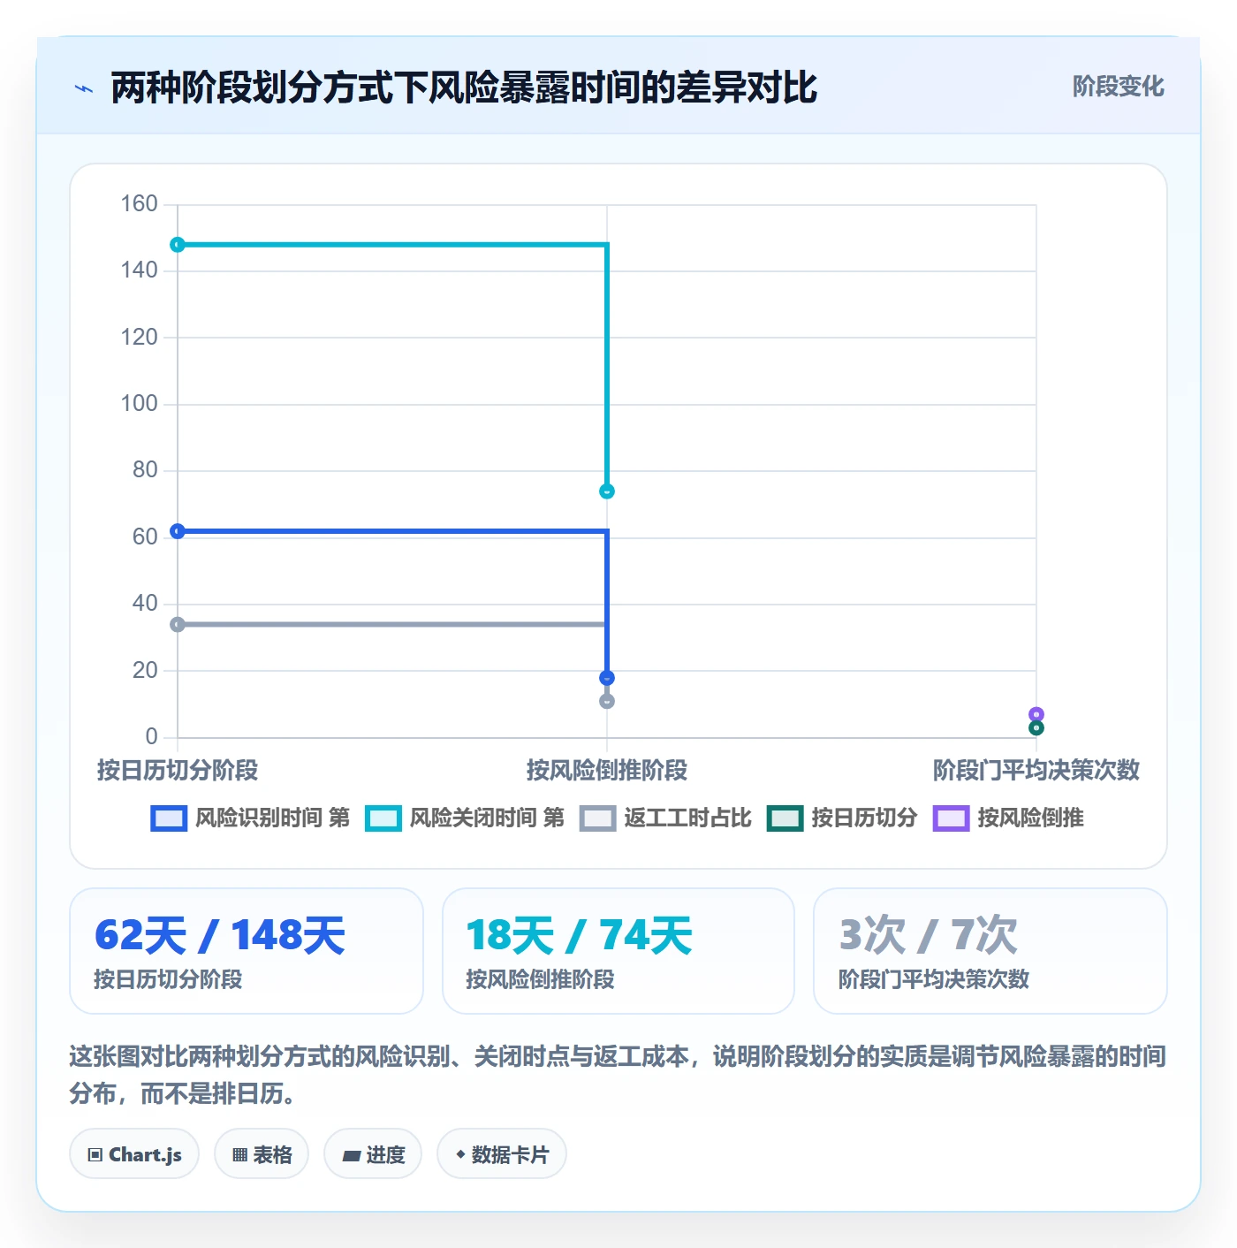Toggle the 风险识别时间 legend swatch
Image resolution: width=1237 pixels, height=1248 pixels.
[x=169, y=818]
